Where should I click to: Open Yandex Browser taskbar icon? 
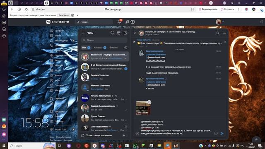(94, 146)
